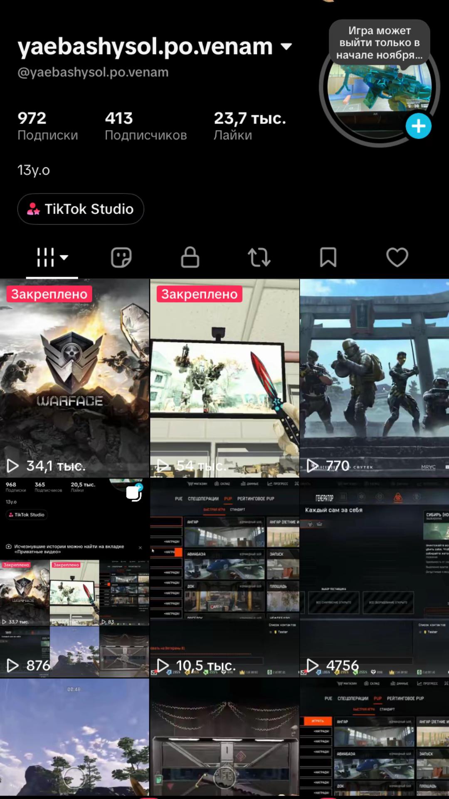Open the sticker face tab

(x=121, y=257)
